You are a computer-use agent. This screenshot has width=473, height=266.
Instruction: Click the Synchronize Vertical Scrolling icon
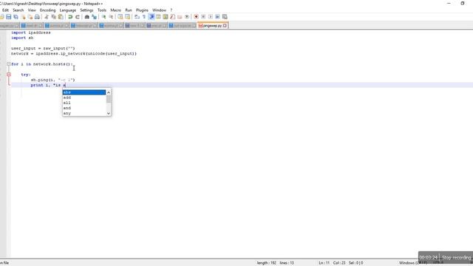point(120,17)
